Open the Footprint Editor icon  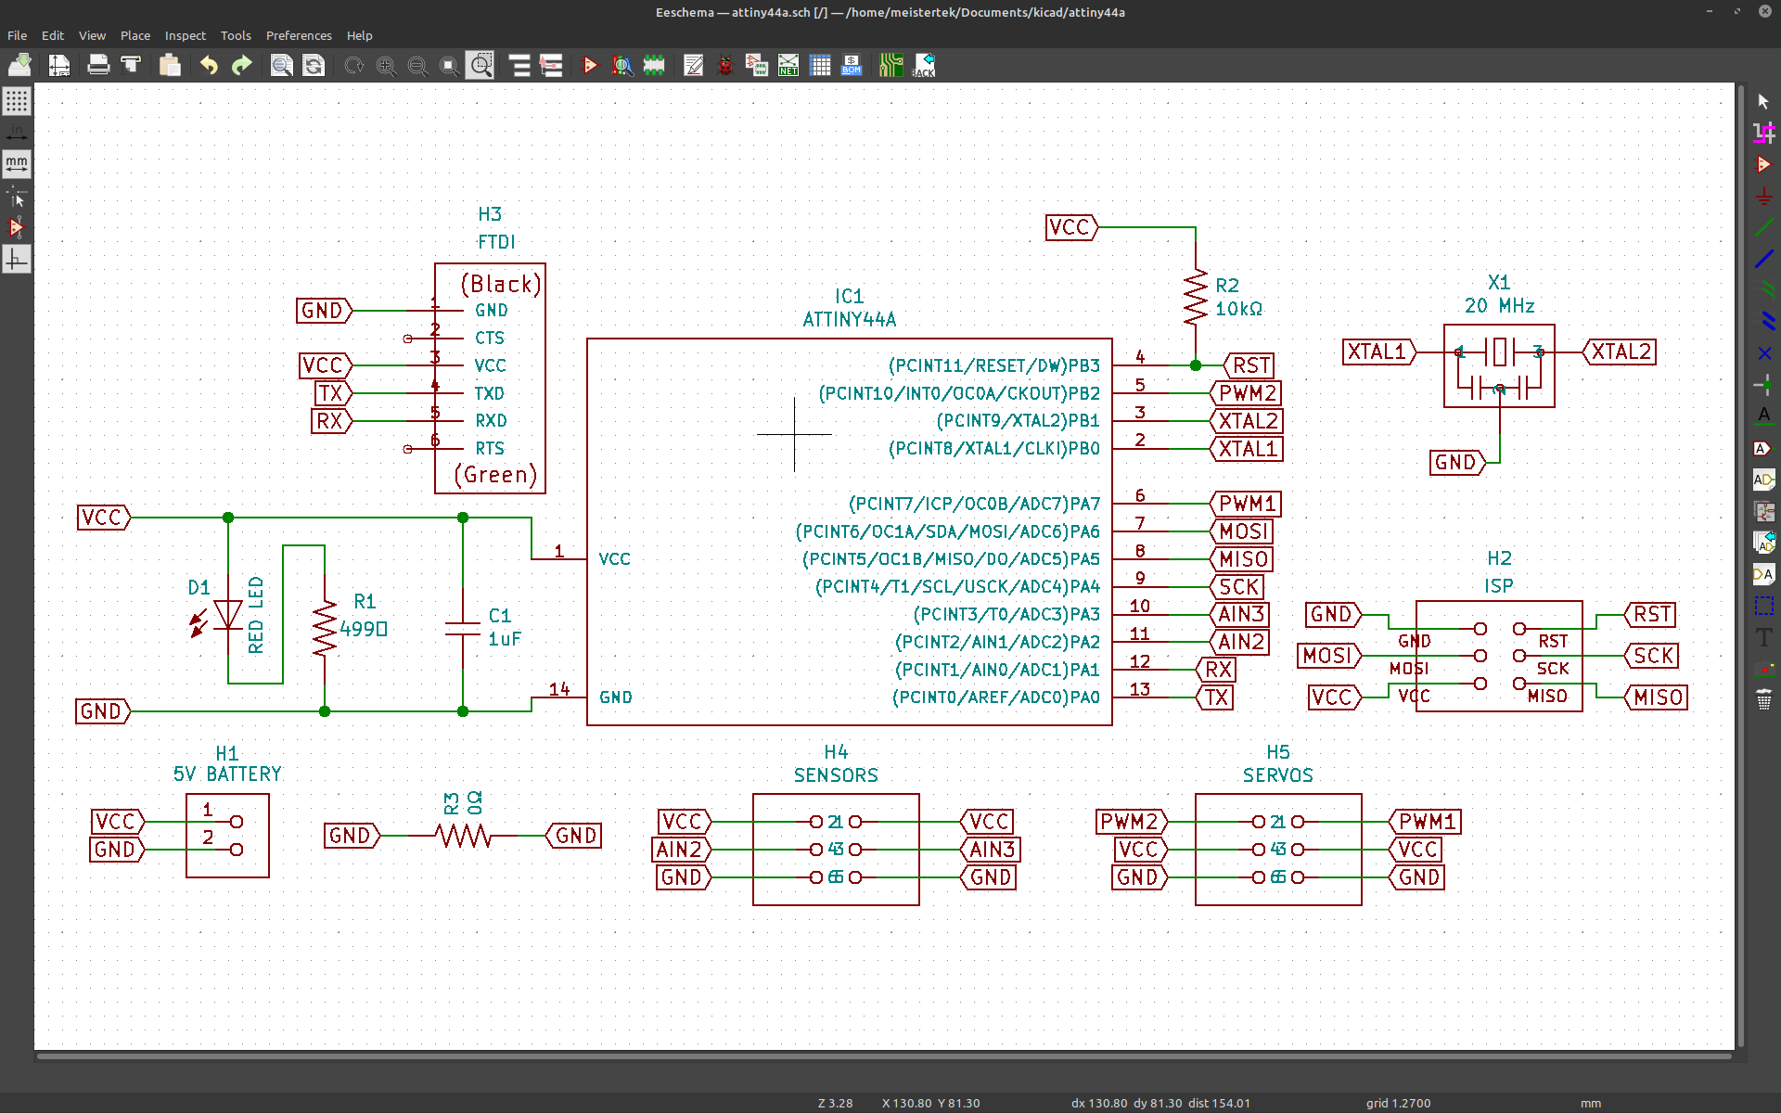655,65
